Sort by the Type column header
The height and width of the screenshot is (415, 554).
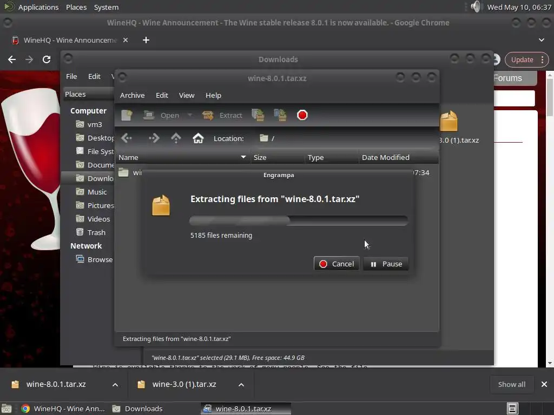pos(332,157)
